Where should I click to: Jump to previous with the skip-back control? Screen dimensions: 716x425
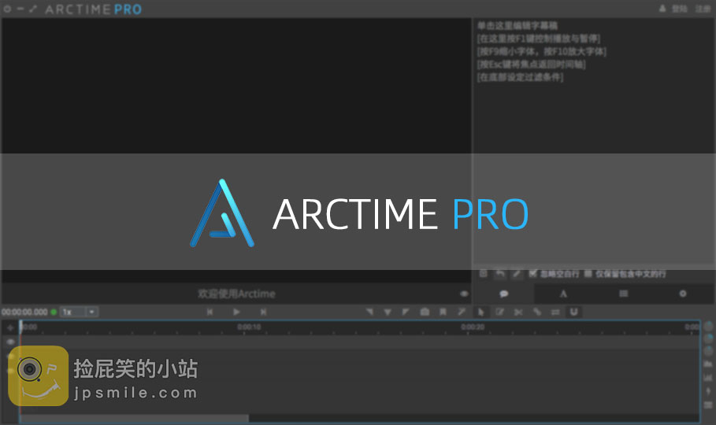[210, 312]
